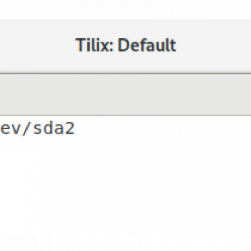Click the word "Default" in the title

coord(147,45)
